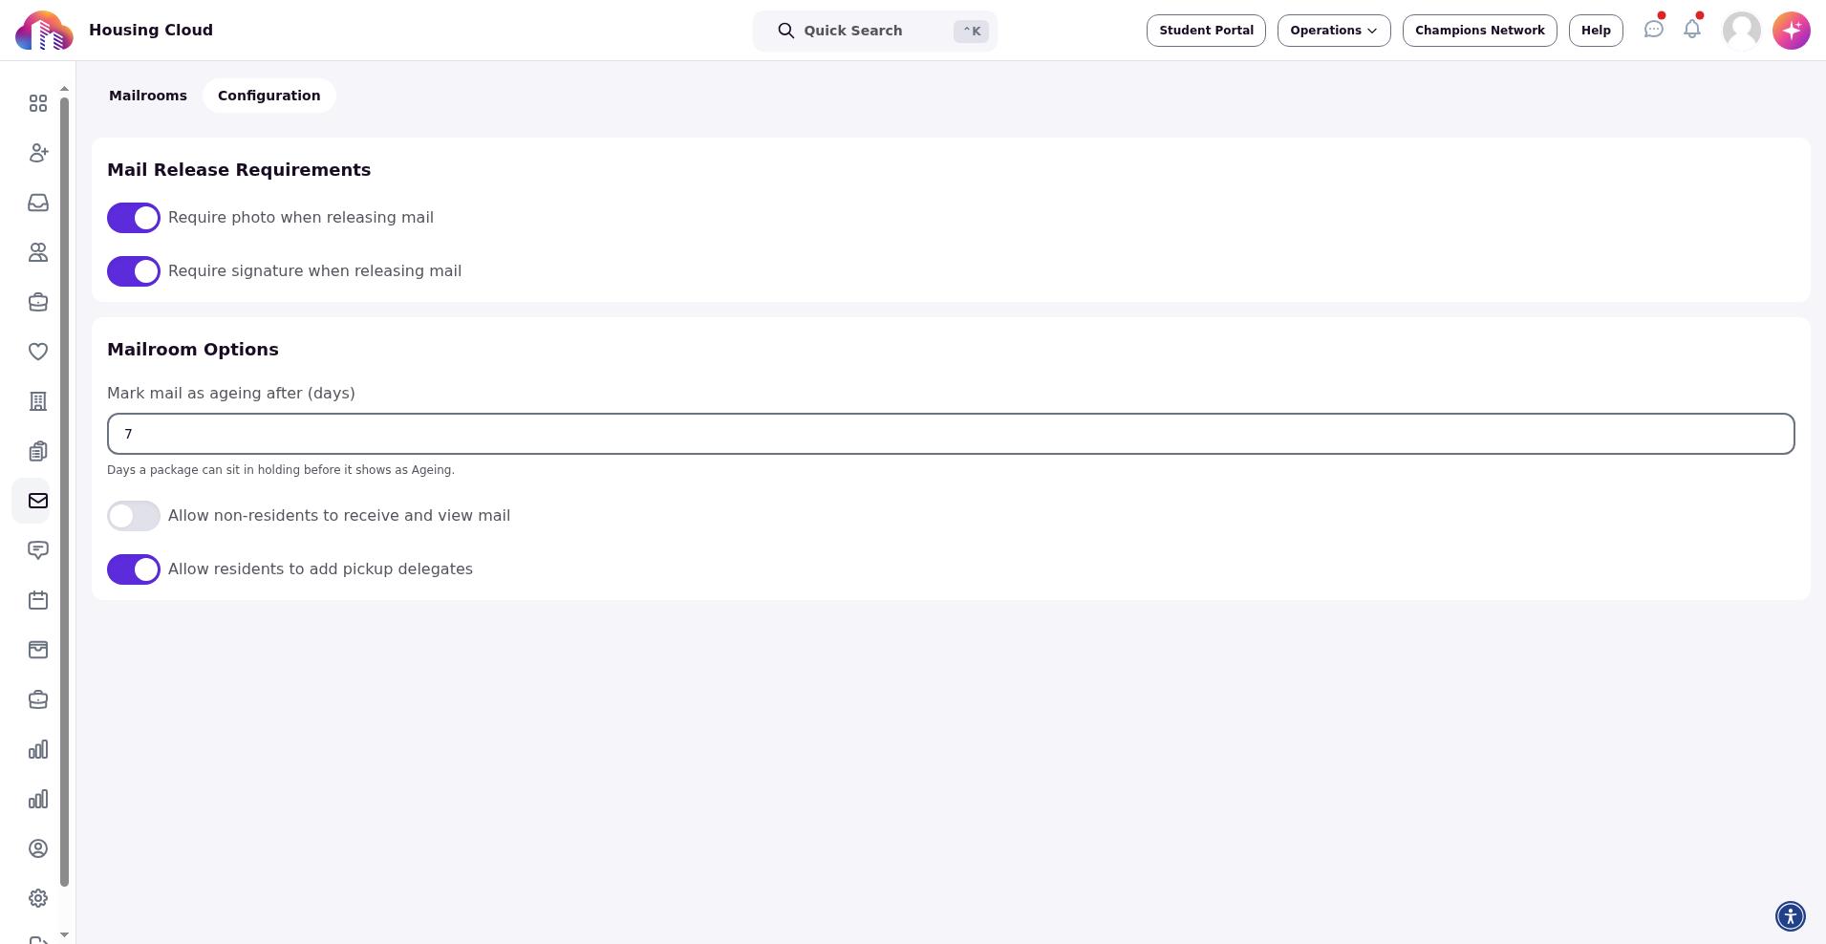Open the building sidebar icon
Viewport: 1826px width, 944px height.
coord(38,401)
